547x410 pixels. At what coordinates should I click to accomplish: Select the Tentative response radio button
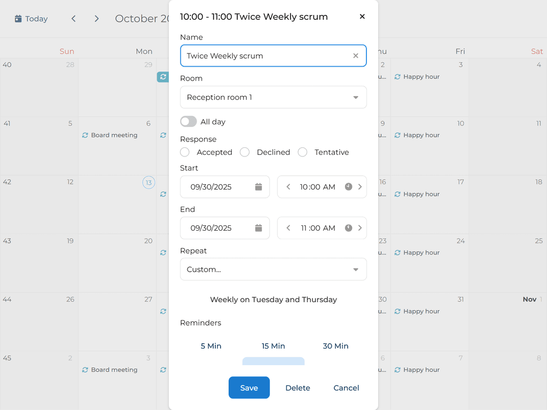302,152
